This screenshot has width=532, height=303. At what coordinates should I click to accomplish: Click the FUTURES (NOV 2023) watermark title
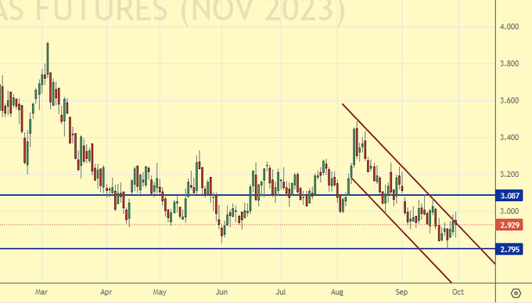click(x=190, y=10)
